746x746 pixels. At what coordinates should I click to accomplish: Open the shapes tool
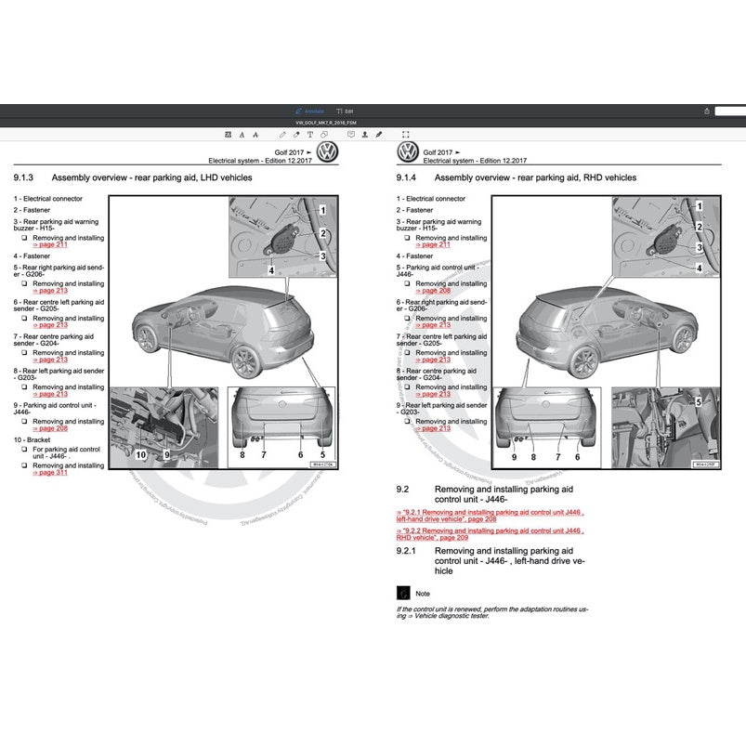coord(323,134)
